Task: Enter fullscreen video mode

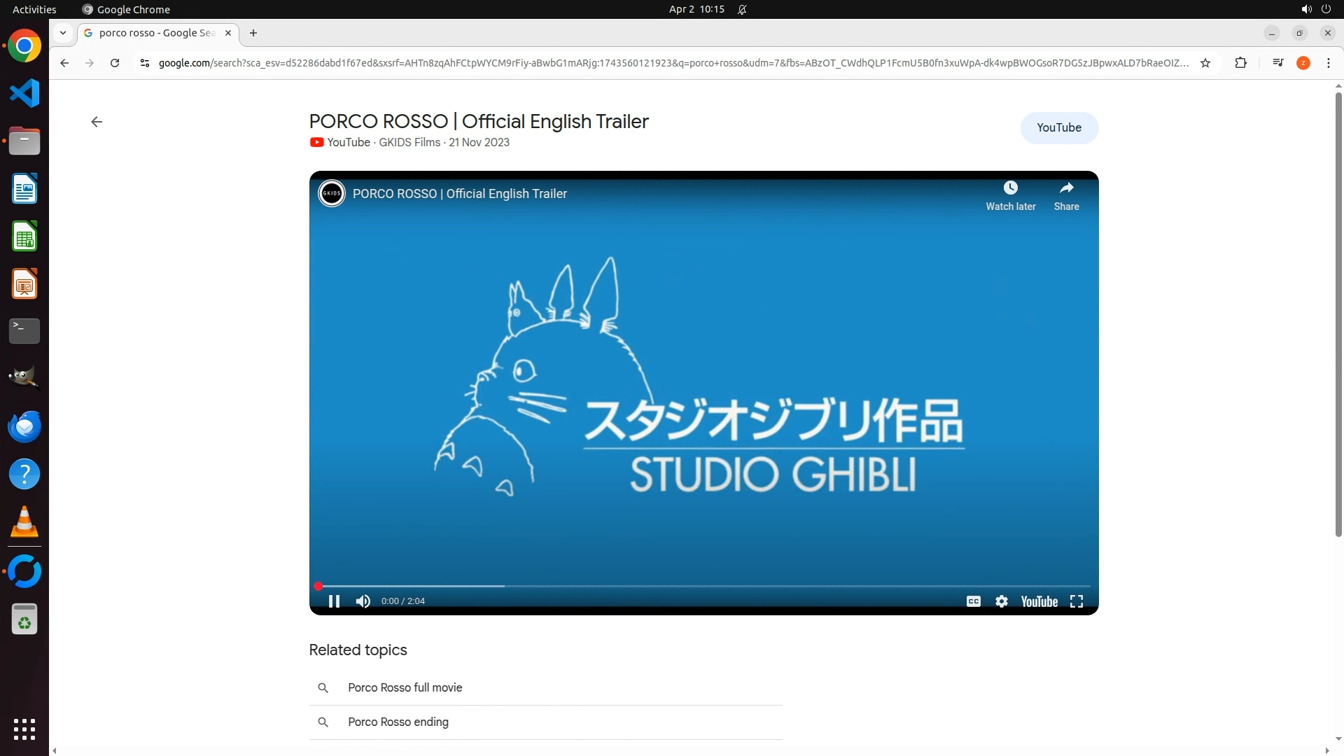Action: 1077,601
